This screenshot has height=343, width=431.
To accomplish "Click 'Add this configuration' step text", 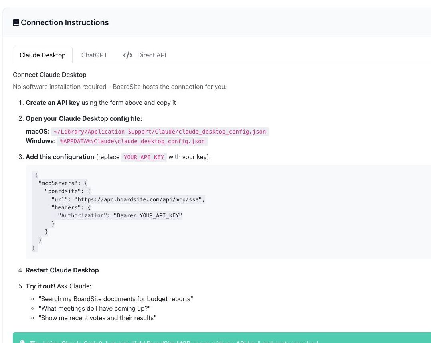I will [x=60, y=157].
